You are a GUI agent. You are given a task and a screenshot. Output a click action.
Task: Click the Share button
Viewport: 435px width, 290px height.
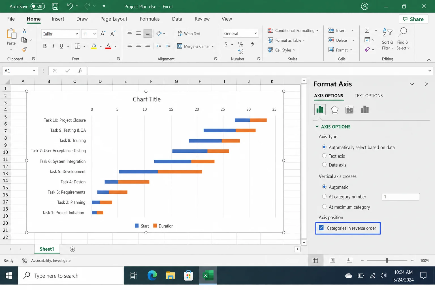pyautogui.click(x=413, y=19)
